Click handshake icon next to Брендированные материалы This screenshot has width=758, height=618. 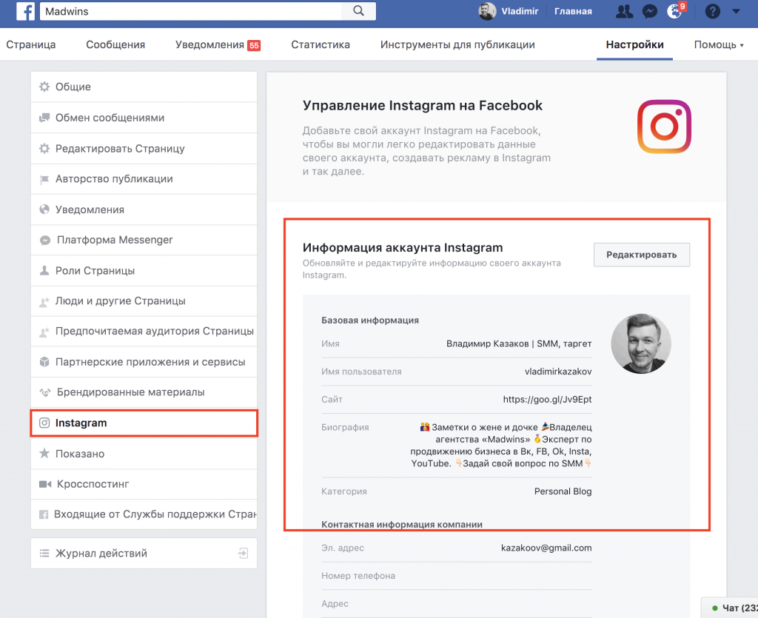point(45,392)
